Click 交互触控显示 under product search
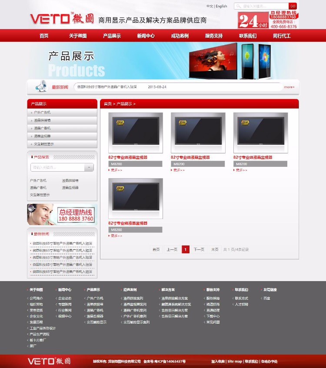The image size is (326, 368). [x=40, y=195]
